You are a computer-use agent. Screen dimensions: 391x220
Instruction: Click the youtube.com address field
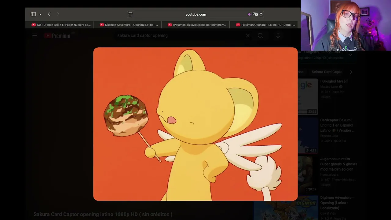195,14
